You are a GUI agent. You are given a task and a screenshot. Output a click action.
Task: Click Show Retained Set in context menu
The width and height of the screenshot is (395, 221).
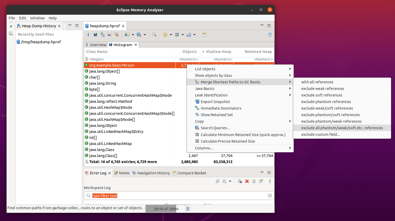click(x=240, y=115)
